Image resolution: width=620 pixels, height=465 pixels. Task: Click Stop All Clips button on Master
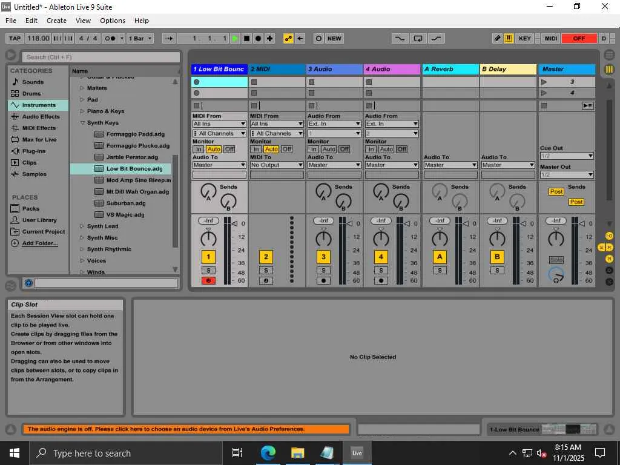[x=544, y=105]
